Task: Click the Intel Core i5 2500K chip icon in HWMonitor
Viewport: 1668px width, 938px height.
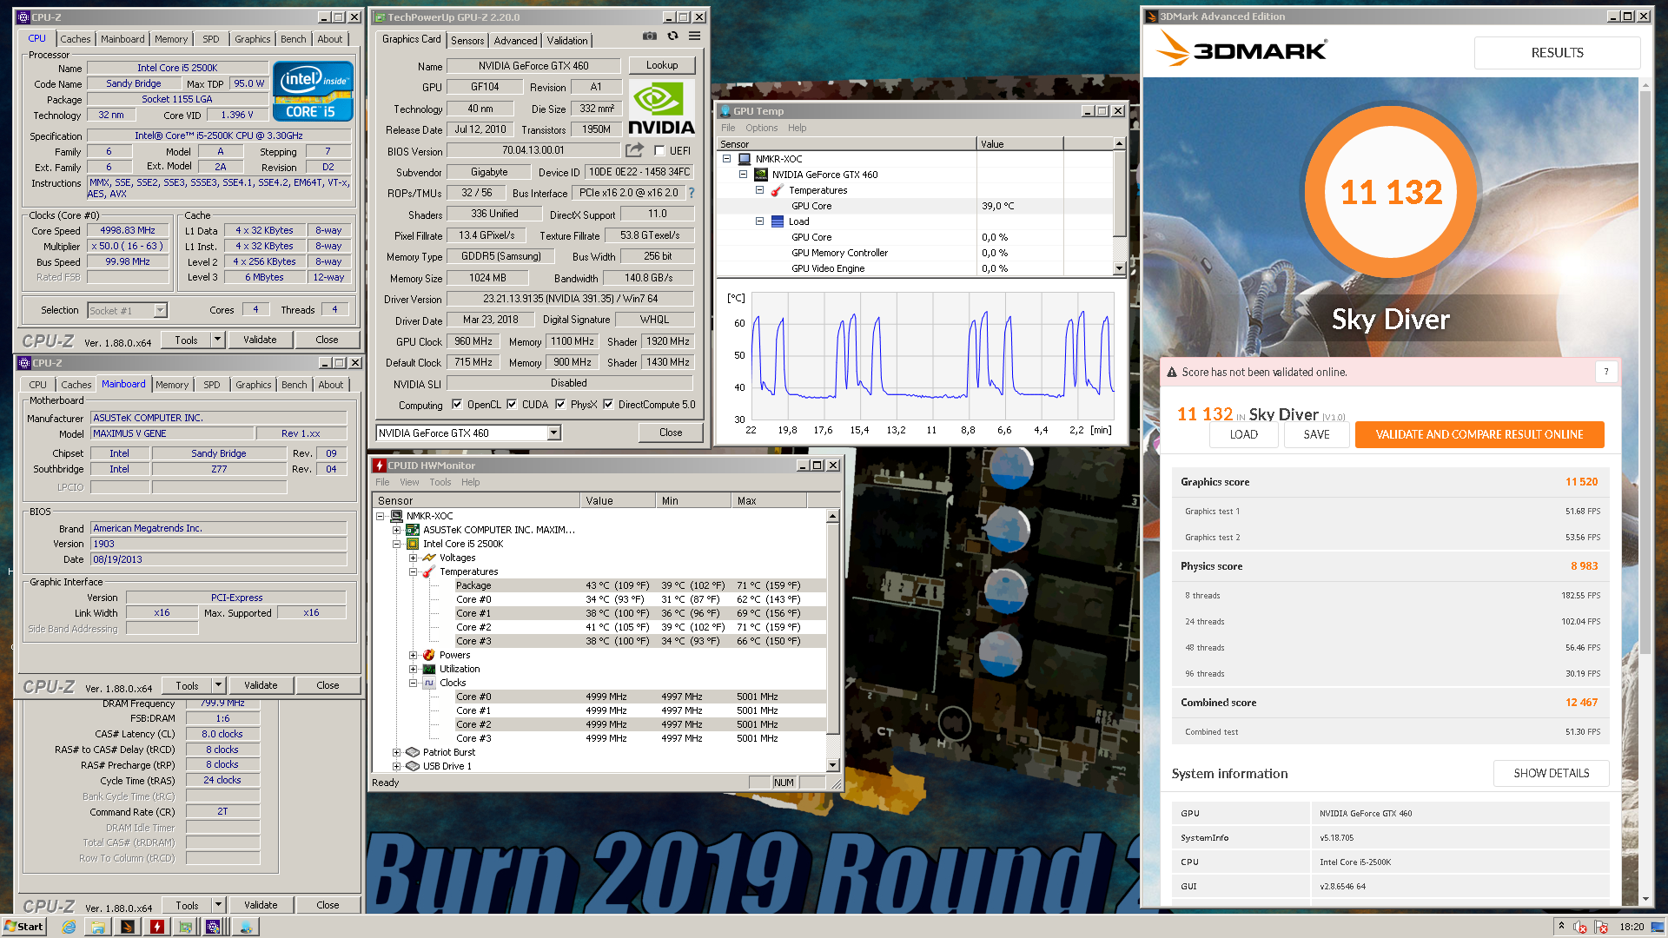Action: tap(413, 544)
